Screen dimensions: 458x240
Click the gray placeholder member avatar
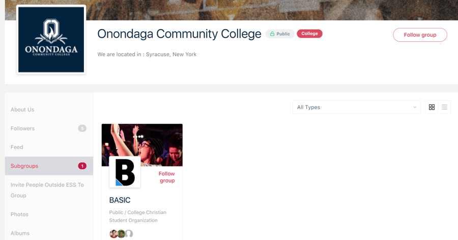pos(129,234)
